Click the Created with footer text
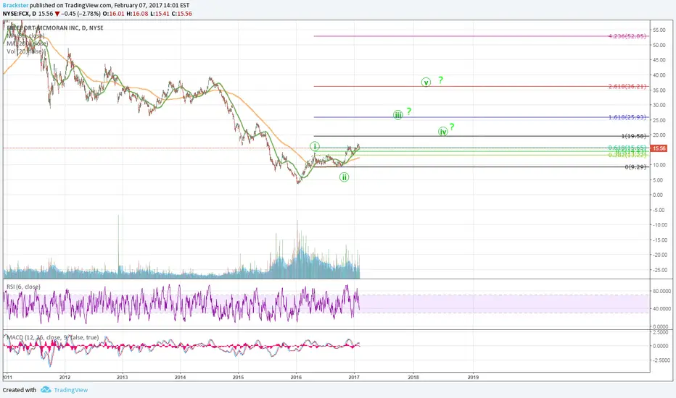This screenshot has height=398, width=676. [20, 390]
